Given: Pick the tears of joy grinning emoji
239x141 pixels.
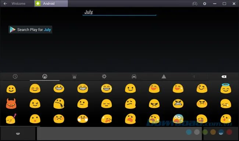Looking at the screenshot, I should [x=107, y=89].
